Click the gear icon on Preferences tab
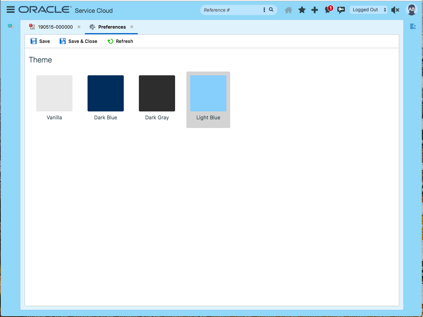Image resolution: width=423 pixels, height=317 pixels. point(92,27)
